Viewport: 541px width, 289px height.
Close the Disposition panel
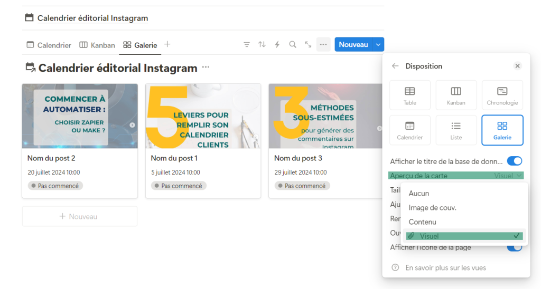click(517, 66)
